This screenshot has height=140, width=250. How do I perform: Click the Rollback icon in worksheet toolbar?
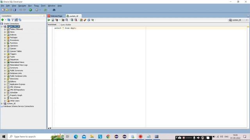tap(76, 20)
